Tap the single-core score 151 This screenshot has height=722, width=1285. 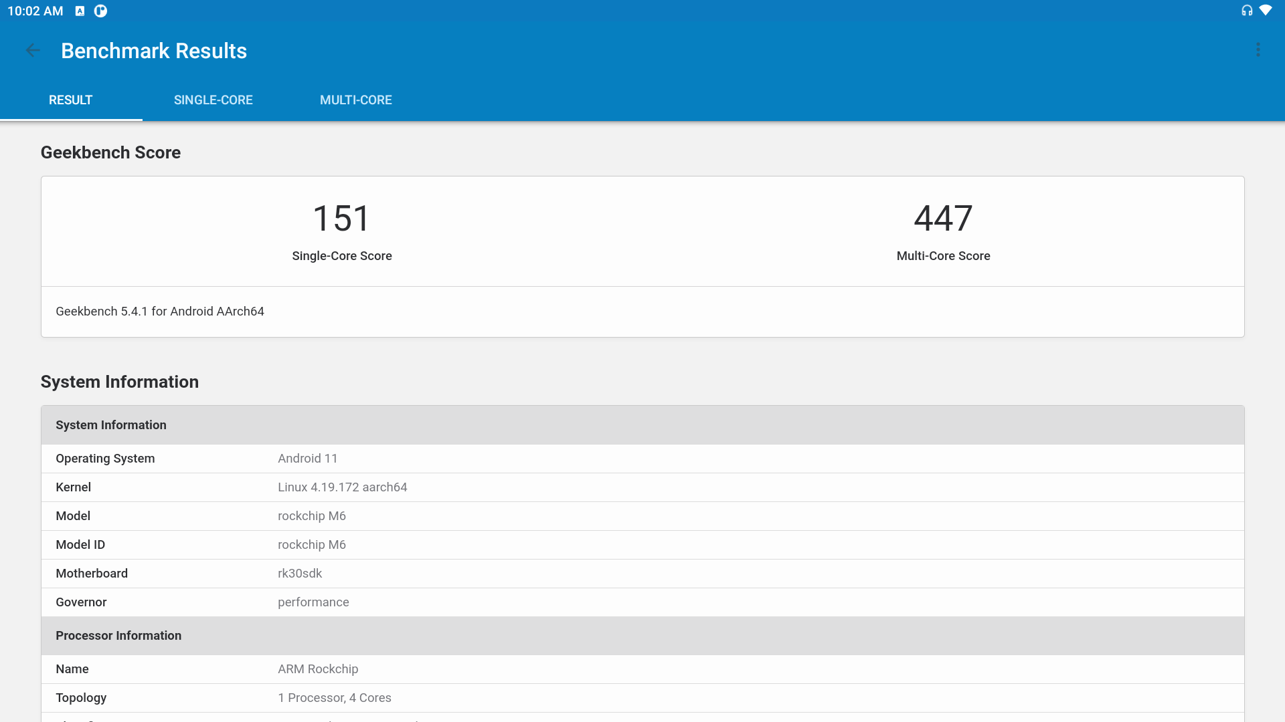click(342, 219)
